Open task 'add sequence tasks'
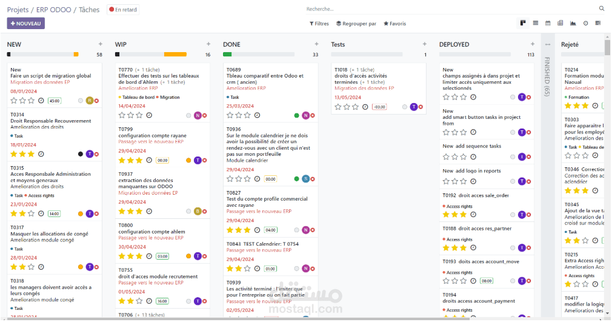 pos(472,146)
